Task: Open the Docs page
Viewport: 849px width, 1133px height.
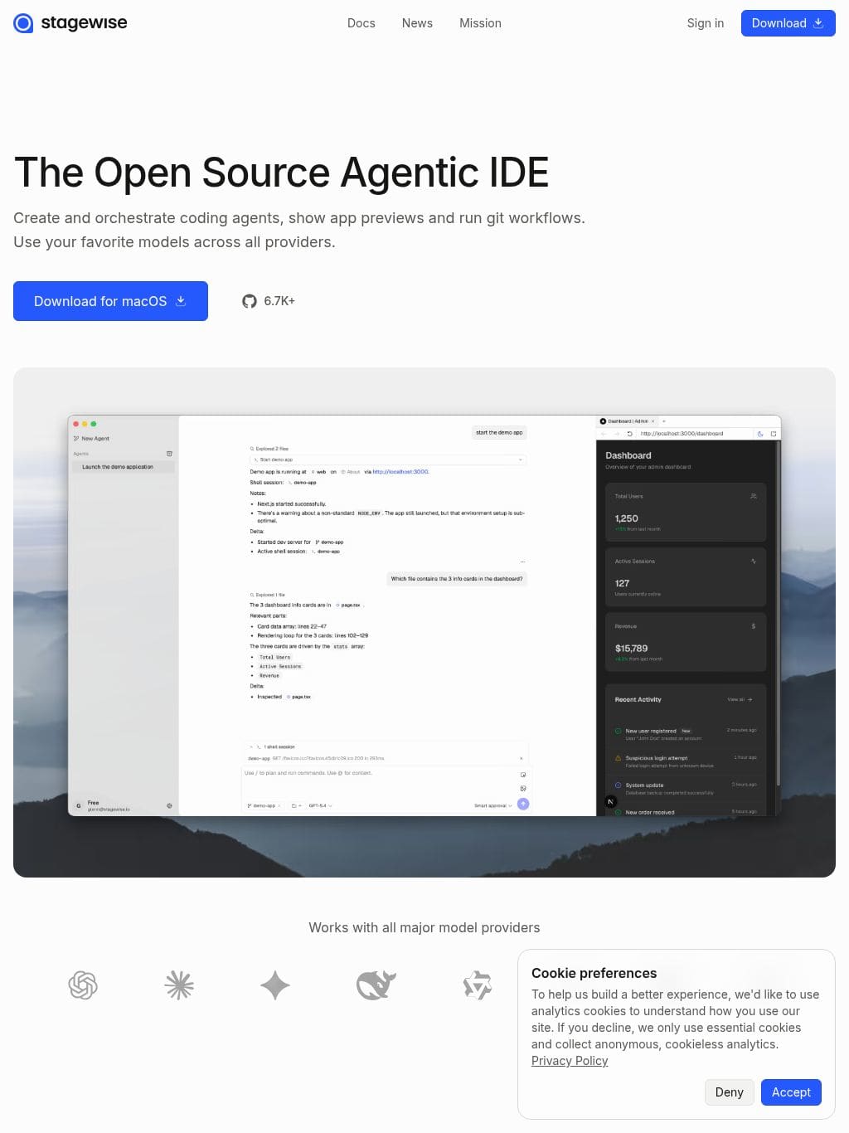Action: (361, 23)
